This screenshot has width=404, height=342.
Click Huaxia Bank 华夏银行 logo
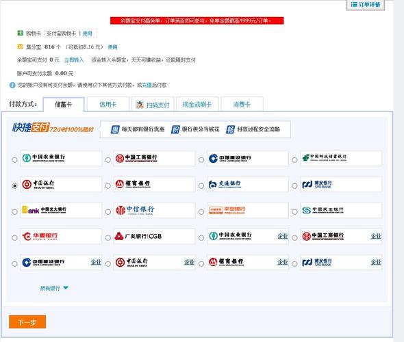click(40, 236)
